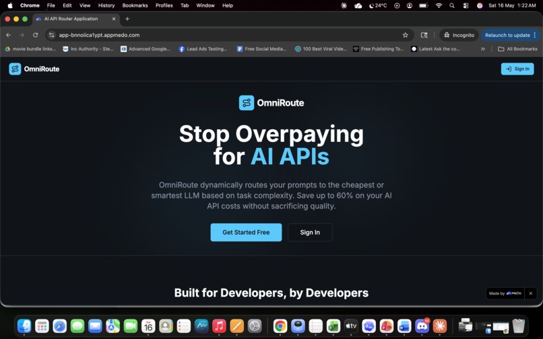Reload the current page
The image size is (543, 339).
tap(35, 35)
